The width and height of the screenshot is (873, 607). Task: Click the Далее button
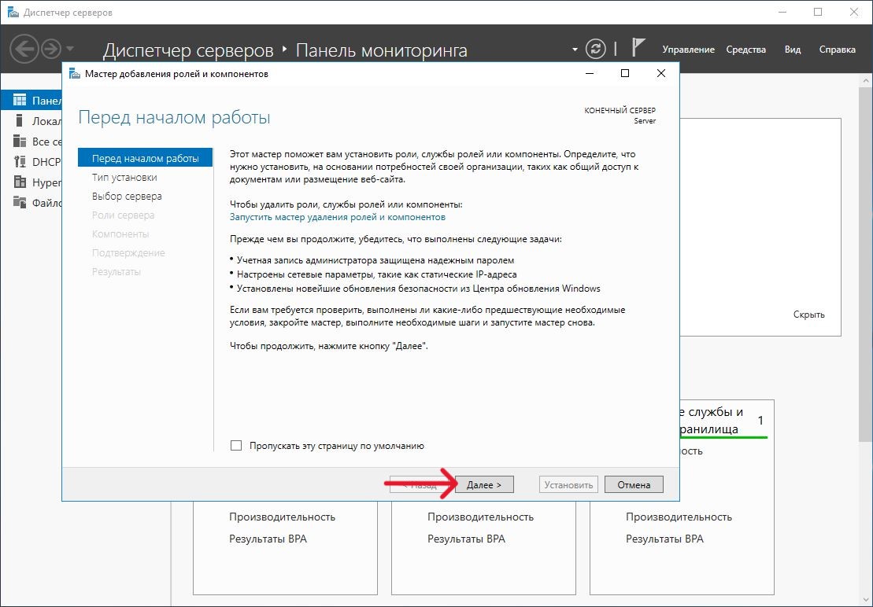[x=484, y=485]
